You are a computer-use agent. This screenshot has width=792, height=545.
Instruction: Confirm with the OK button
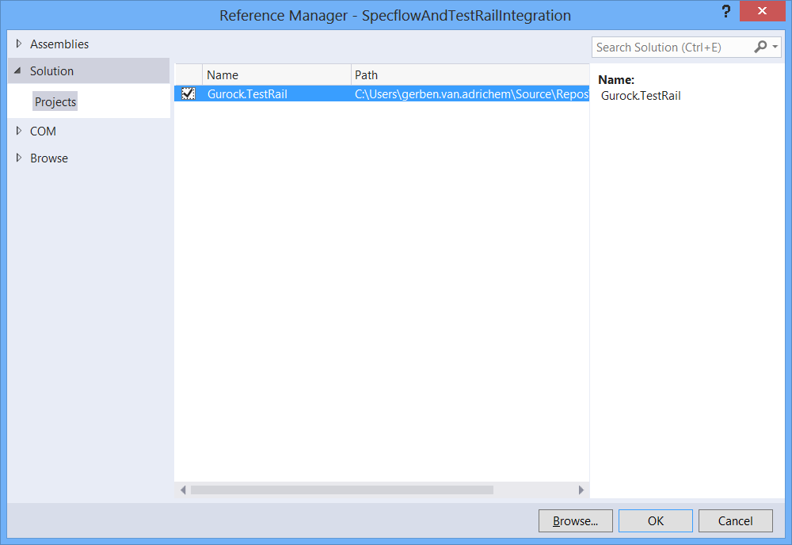[655, 520]
